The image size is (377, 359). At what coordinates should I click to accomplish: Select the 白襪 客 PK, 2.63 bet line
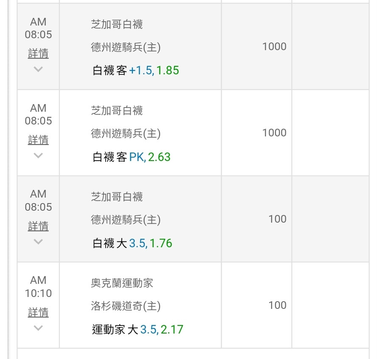tap(132, 157)
